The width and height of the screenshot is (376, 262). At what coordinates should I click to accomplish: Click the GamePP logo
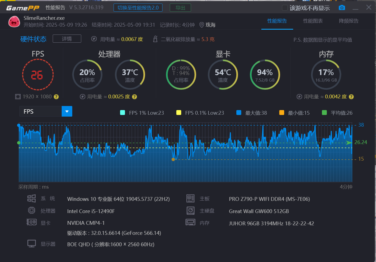(x=23, y=8)
